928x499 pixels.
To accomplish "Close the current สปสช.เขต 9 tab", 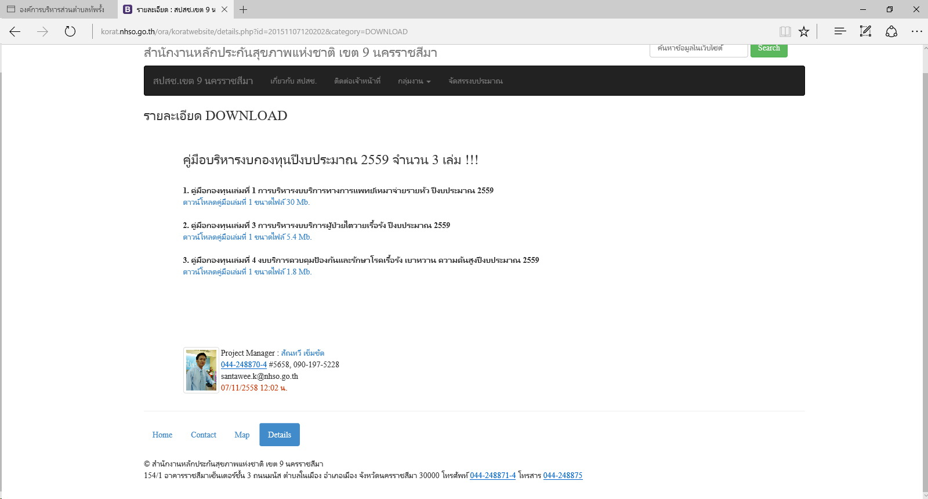I will point(224,9).
